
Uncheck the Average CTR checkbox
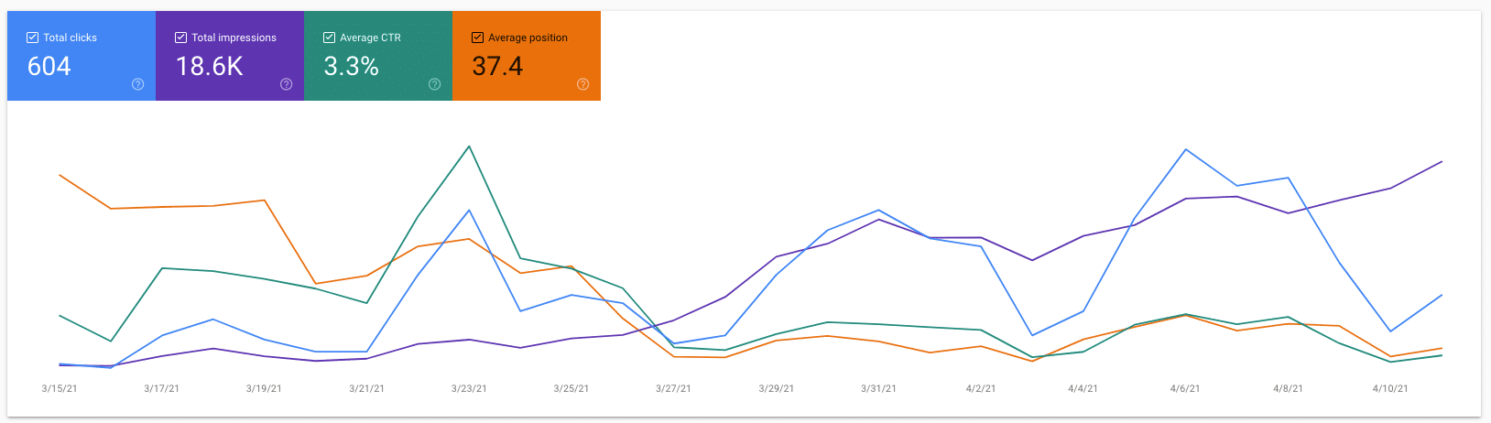[330, 38]
